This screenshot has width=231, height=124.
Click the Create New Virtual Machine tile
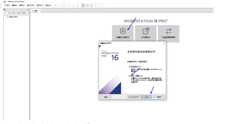point(123,32)
